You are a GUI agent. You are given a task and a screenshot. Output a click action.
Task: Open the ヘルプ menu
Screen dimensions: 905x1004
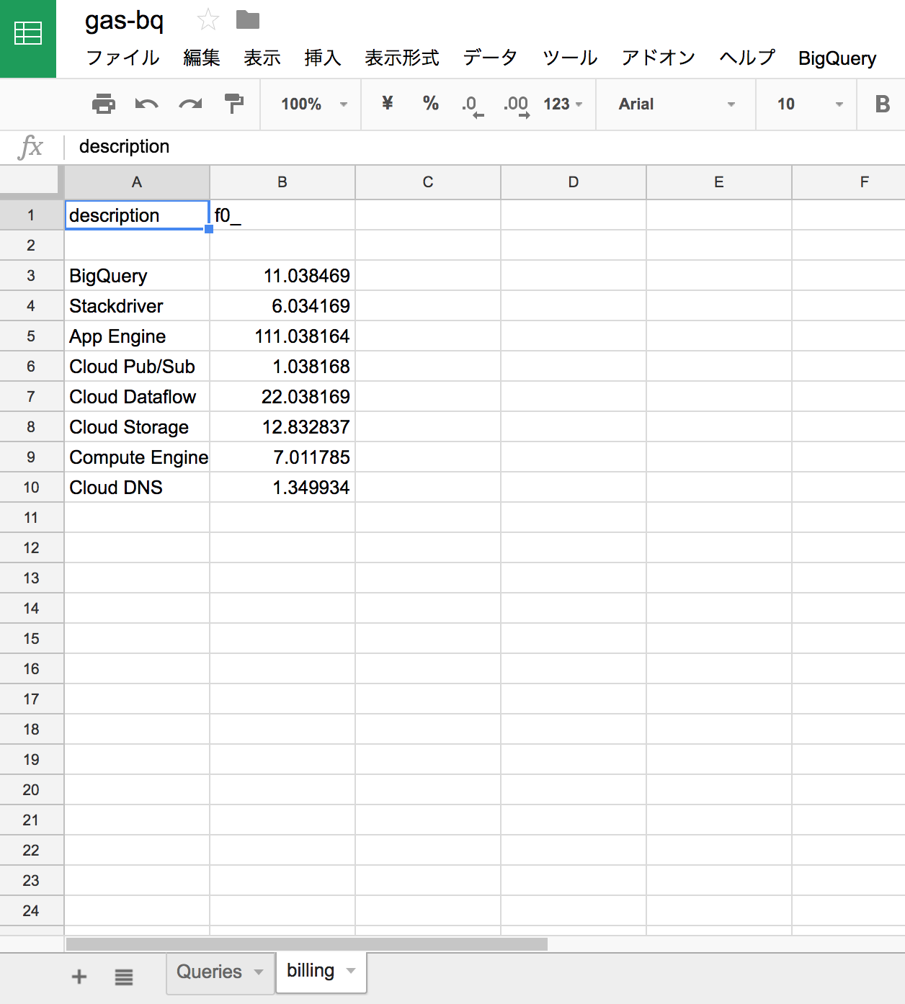tap(747, 58)
